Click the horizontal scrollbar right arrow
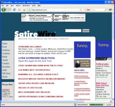The height and width of the screenshot is (107, 115). (111, 102)
